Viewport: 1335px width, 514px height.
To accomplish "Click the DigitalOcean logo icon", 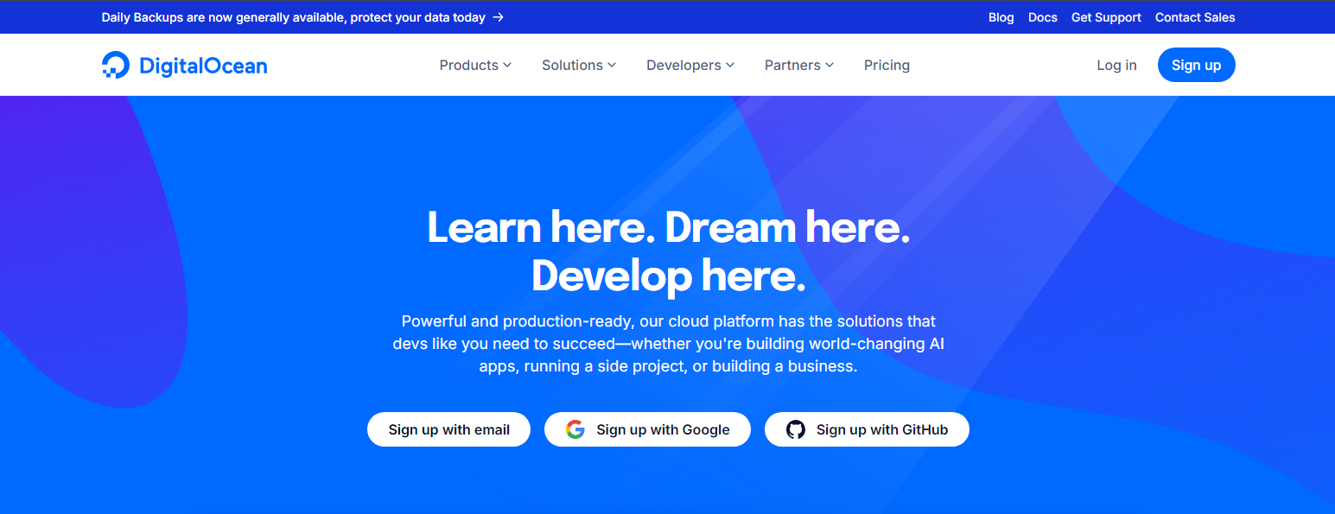I will pos(115,65).
